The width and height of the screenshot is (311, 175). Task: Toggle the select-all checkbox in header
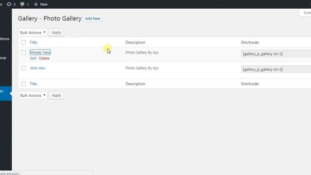coord(23,42)
